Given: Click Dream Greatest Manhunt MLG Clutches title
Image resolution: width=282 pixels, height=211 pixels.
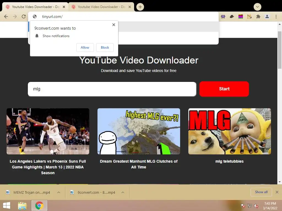Looking at the screenshot, I should coord(139,164).
